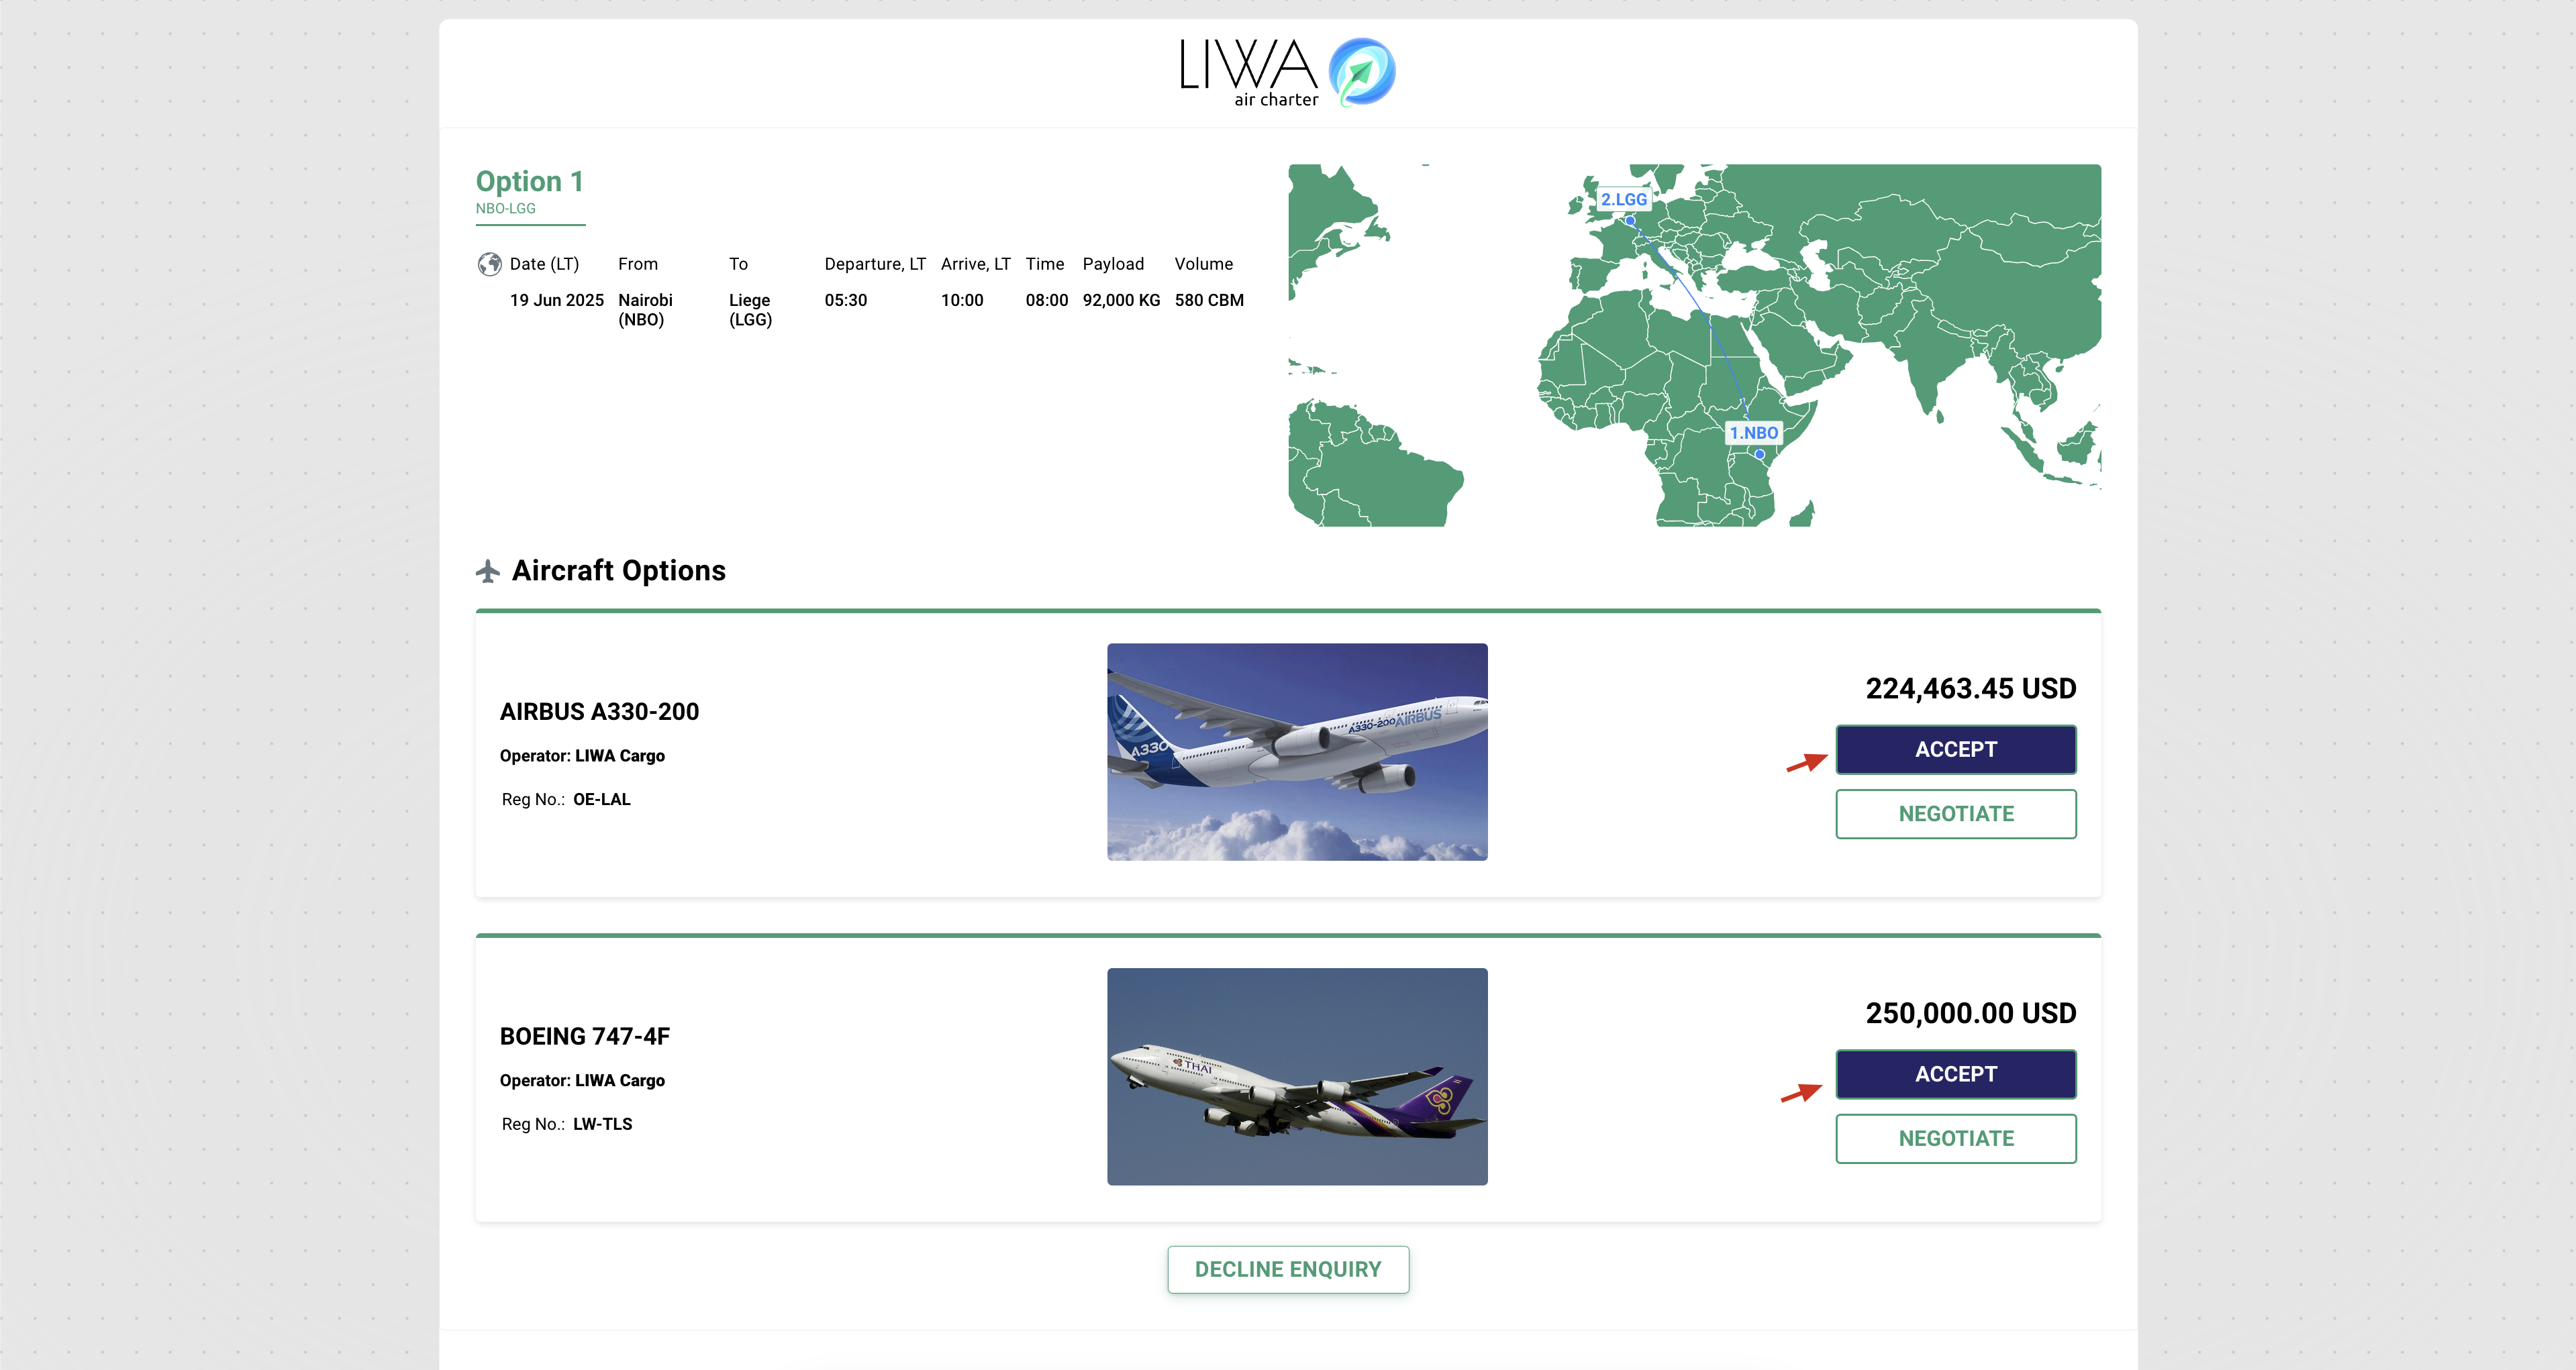Viewport: 2576px width, 1370px height.
Task: Click the AIRBUS A330-200 aircraft title
Action: [x=599, y=711]
